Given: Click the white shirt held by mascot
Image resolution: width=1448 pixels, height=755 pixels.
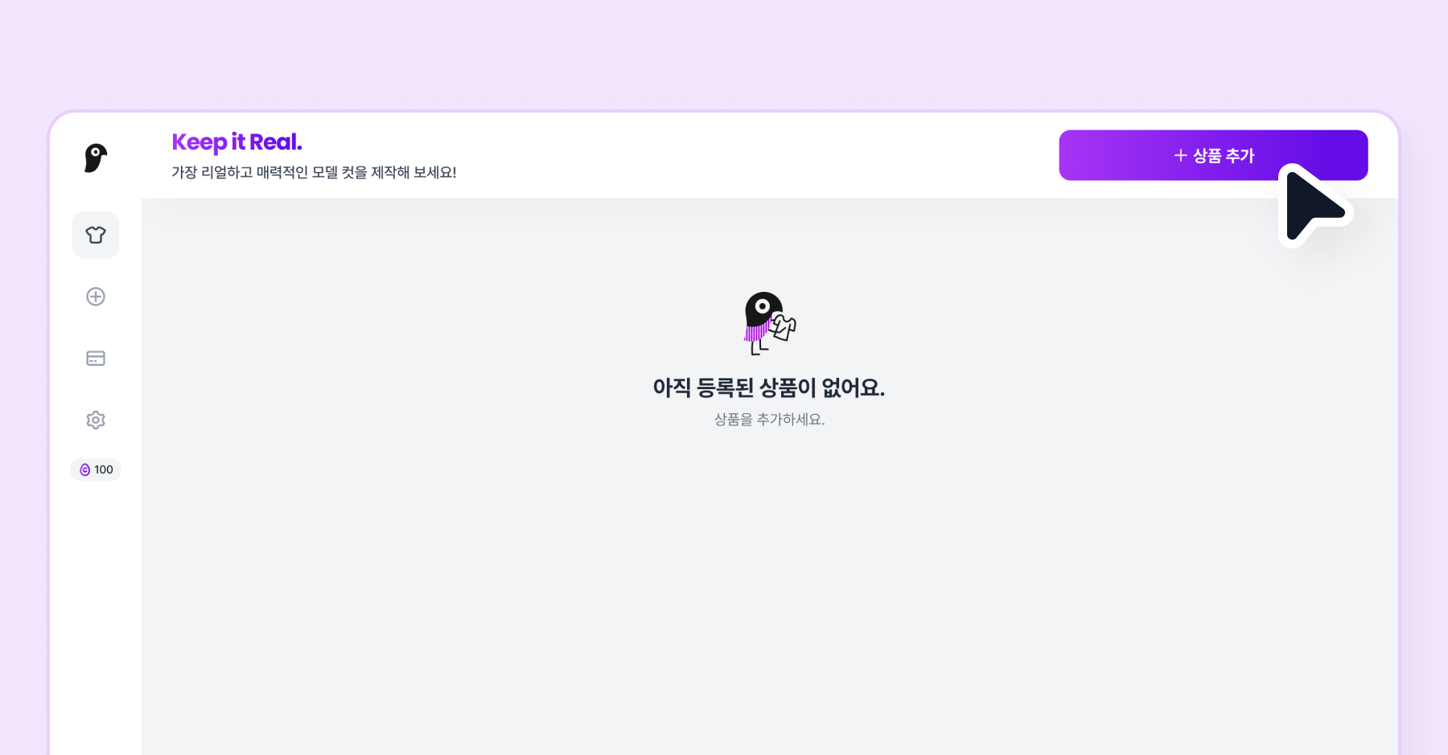Looking at the screenshot, I should pyautogui.click(x=784, y=326).
